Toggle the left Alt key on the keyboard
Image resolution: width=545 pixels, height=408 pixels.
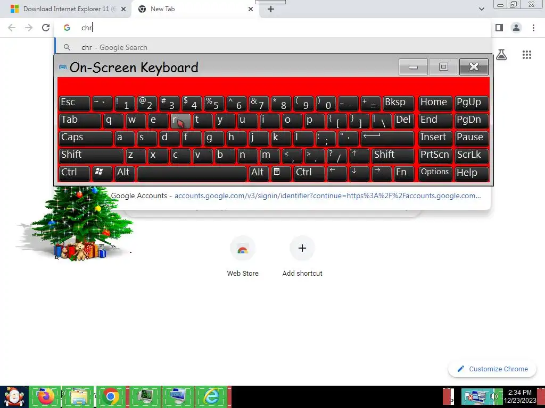coord(125,174)
